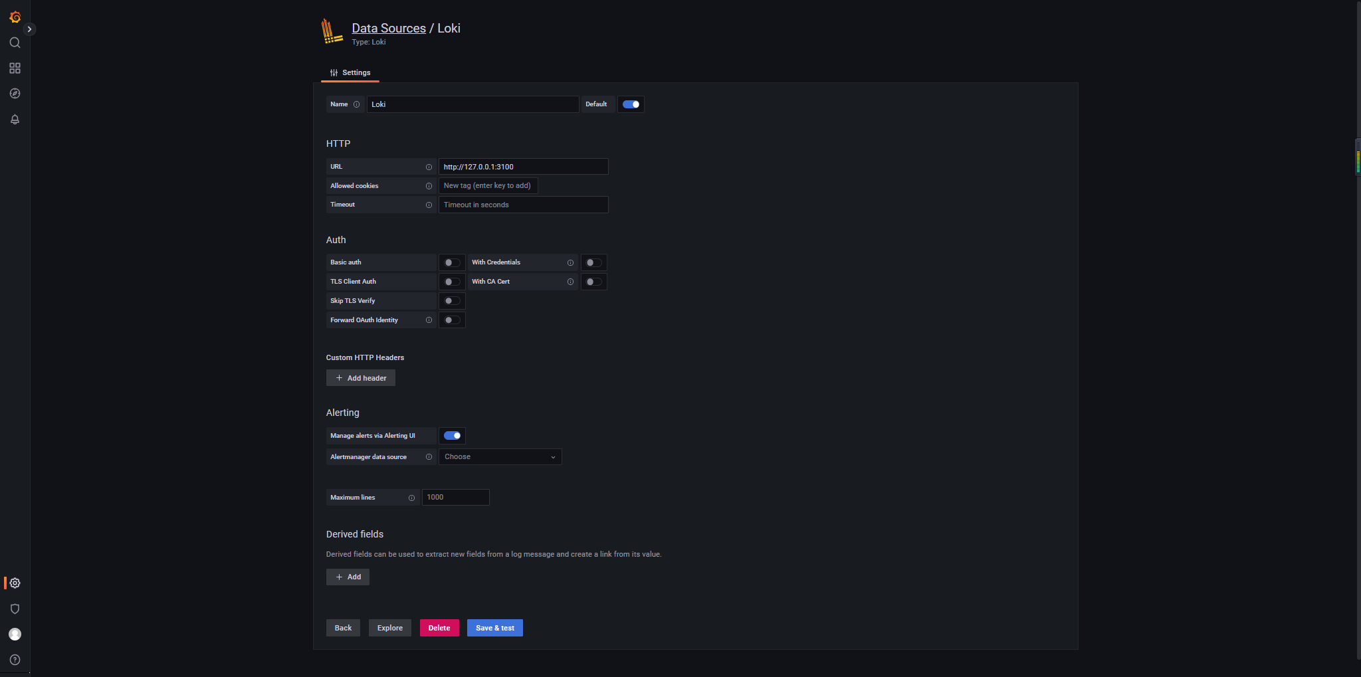The image size is (1361, 677).
Task: Click the Alertmanager data source info icon
Action: 429,457
